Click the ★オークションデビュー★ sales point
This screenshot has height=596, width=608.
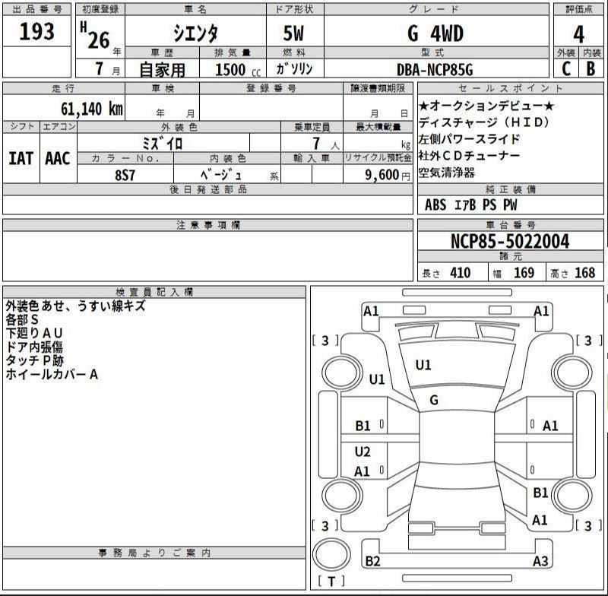click(x=486, y=106)
